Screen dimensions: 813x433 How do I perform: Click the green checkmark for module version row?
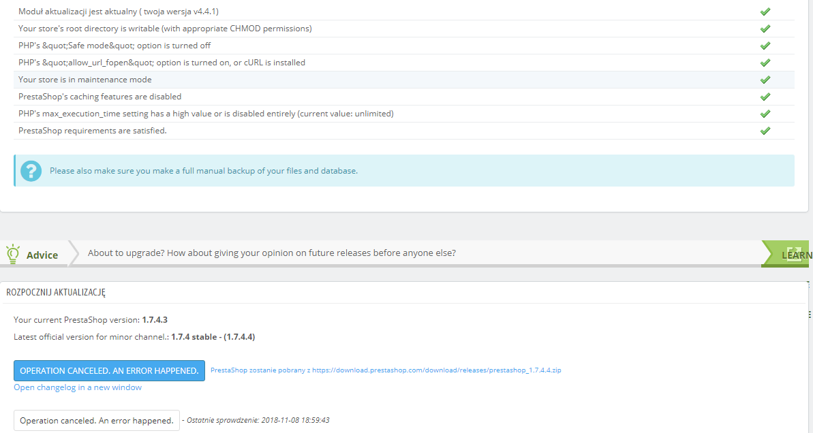765,12
